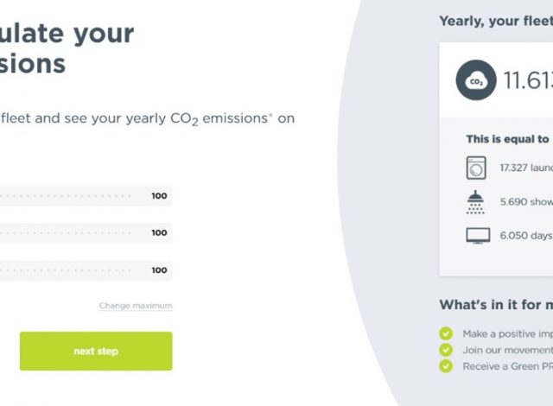
Task: Select the third slider's 100 value
Action: coord(159,270)
